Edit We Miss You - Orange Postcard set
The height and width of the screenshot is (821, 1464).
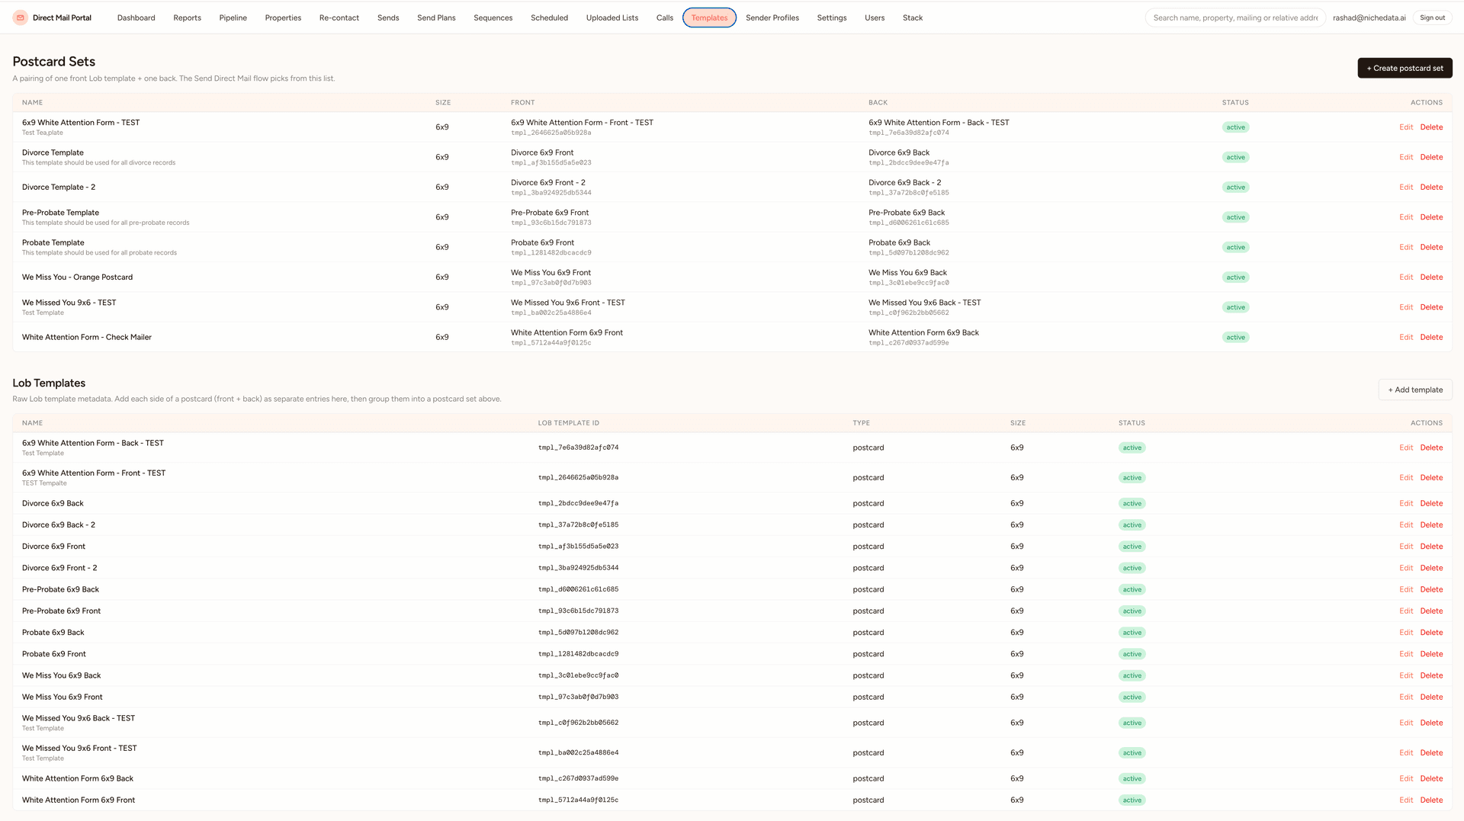[1406, 277]
